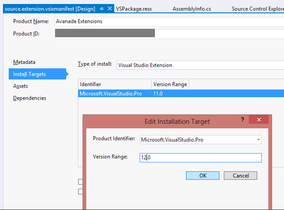Open the AssemblyInfo.cs tab
The width and height of the screenshot is (284, 210).
[x=192, y=9]
